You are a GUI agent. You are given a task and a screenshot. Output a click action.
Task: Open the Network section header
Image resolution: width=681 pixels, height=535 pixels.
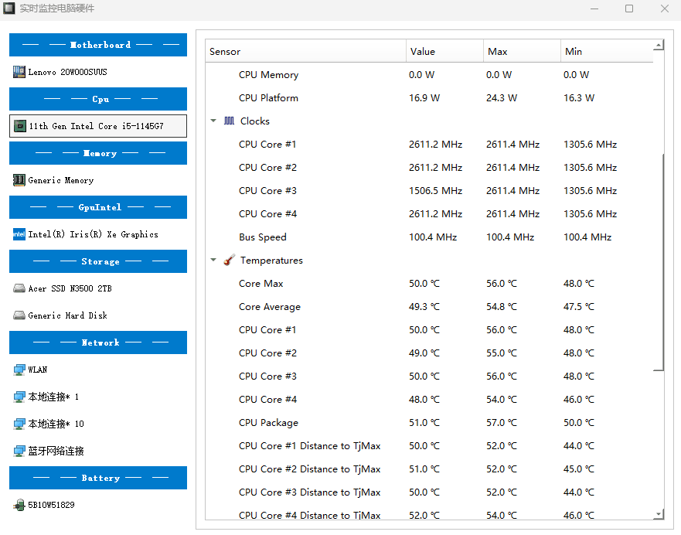(x=98, y=342)
